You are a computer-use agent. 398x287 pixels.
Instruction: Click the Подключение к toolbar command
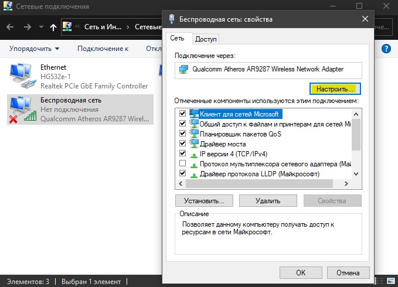[x=103, y=49]
